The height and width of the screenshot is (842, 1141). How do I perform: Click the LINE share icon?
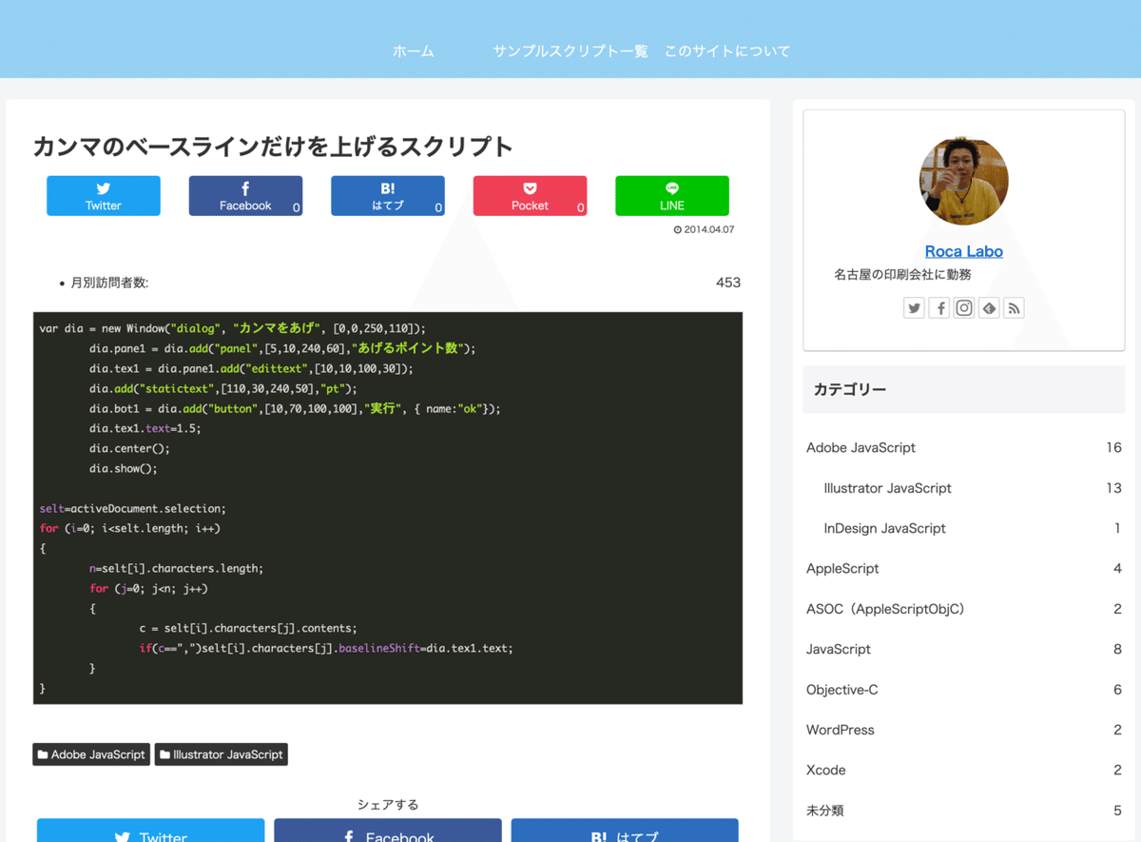672,186
